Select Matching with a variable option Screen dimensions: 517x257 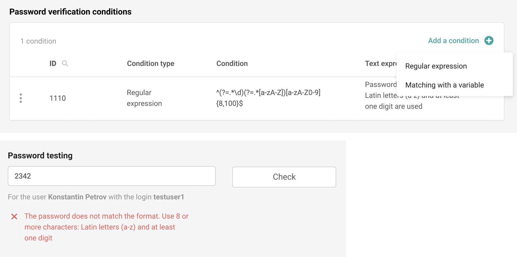point(445,85)
